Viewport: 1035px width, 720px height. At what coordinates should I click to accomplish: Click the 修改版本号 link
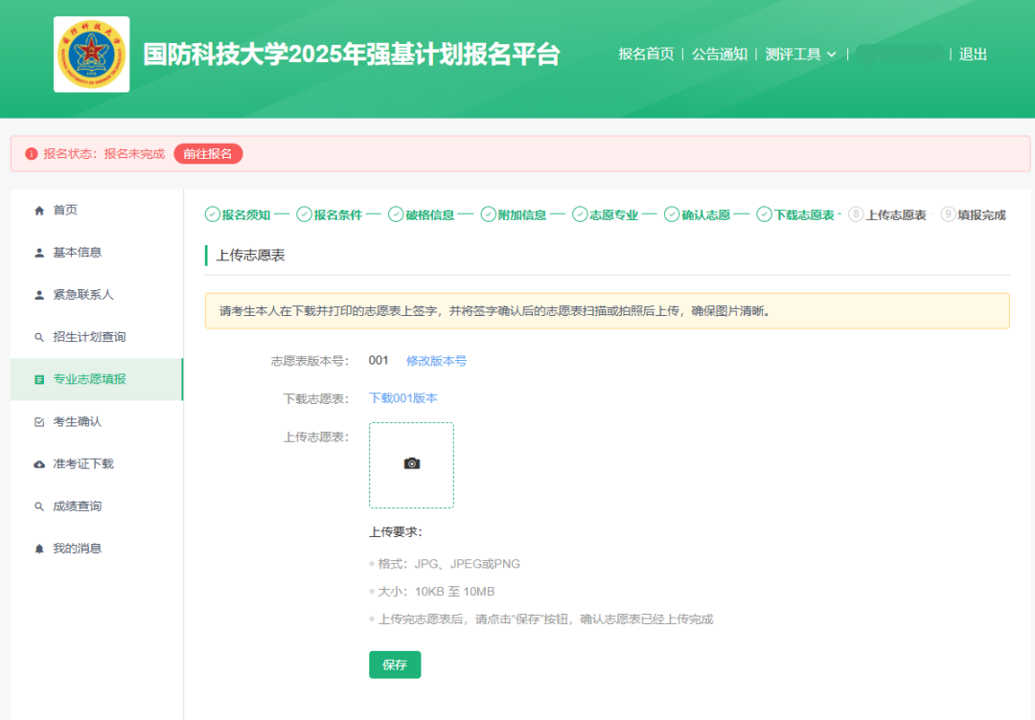(436, 361)
